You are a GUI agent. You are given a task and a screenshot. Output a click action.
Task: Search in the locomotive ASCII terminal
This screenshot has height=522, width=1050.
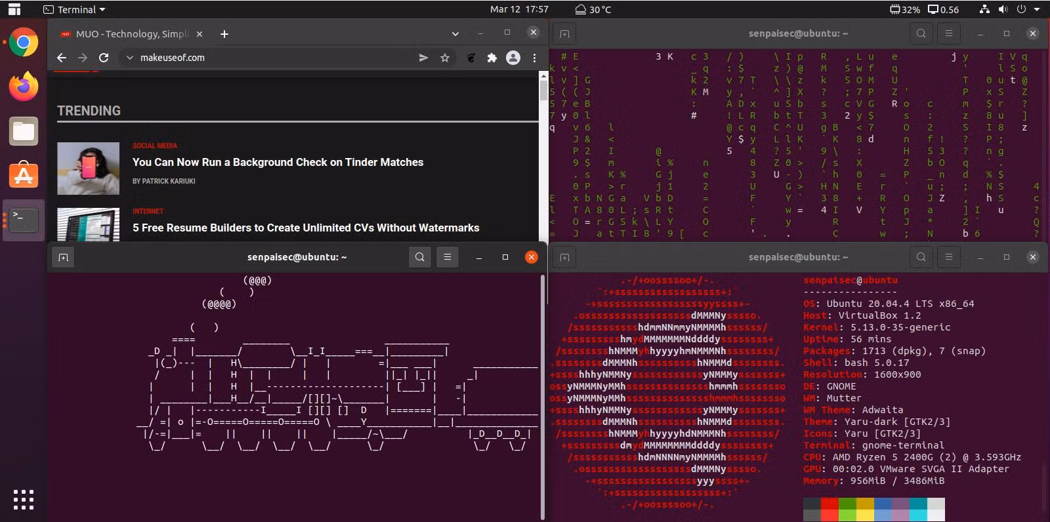420,258
